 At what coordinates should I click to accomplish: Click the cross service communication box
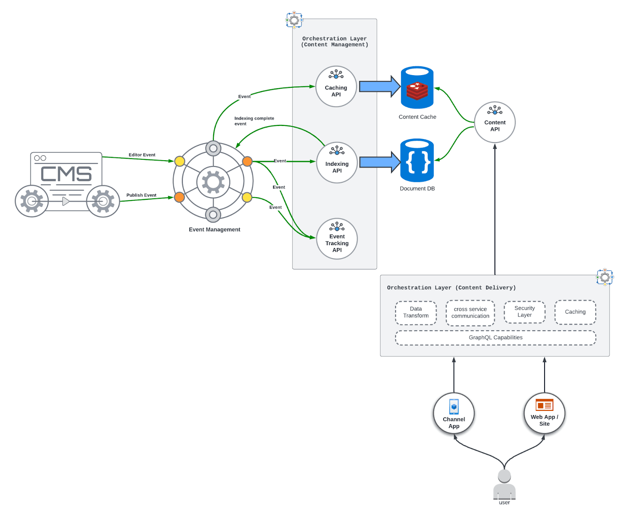pos(470,313)
